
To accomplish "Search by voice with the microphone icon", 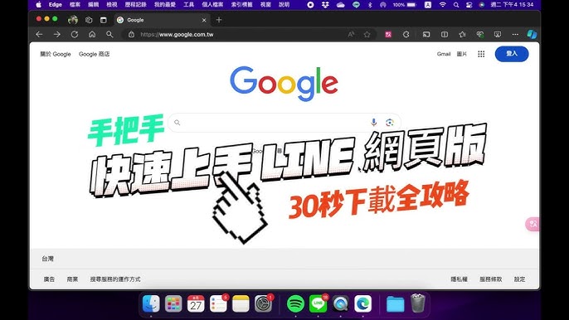I will [373, 122].
